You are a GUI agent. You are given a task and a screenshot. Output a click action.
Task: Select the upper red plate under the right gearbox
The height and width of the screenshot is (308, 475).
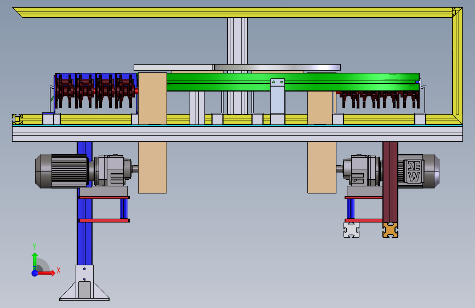(x=364, y=197)
